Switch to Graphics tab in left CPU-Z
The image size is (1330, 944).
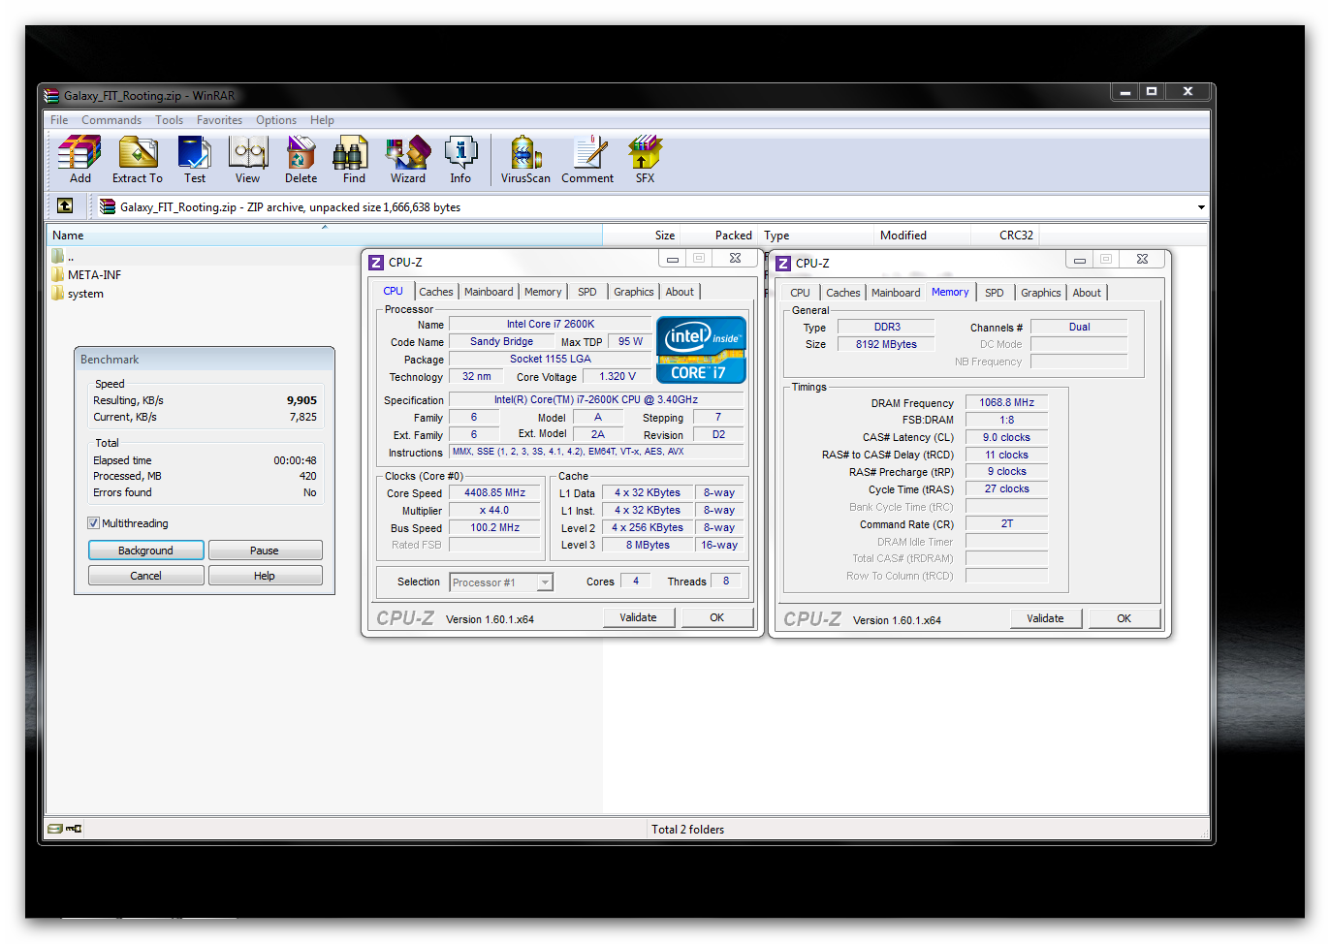[x=634, y=292]
